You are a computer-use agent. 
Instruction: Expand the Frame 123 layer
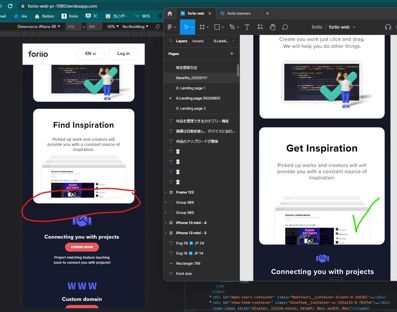point(166,192)
